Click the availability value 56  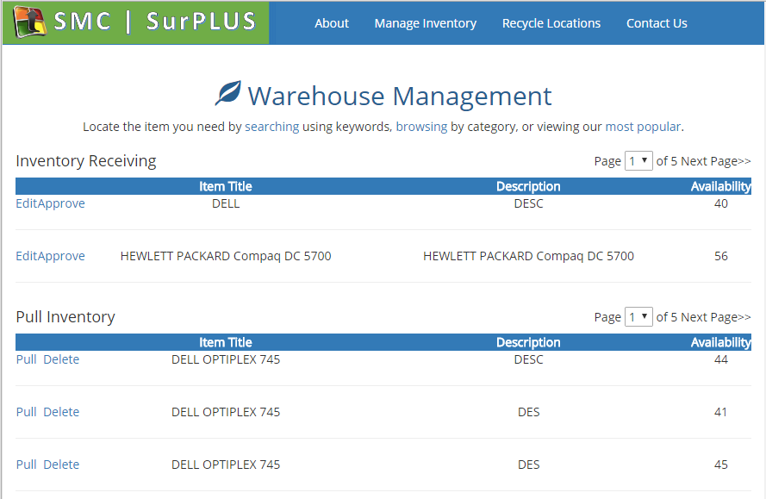click(721, 256)
